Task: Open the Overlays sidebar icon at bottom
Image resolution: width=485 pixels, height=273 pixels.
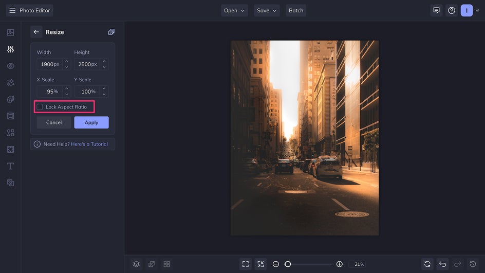Action: 10,183
